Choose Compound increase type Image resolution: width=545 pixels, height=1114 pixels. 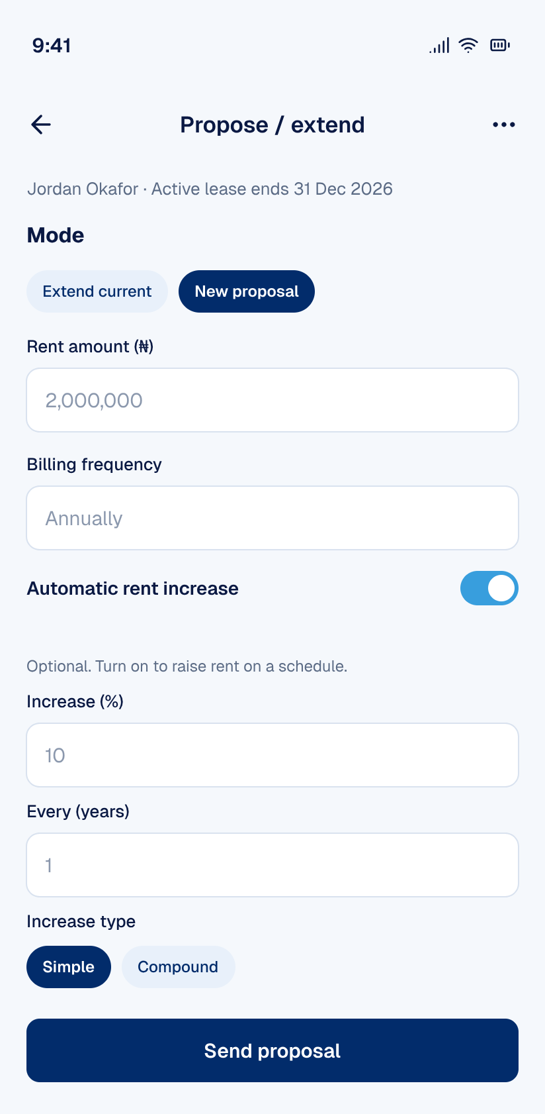178,967
